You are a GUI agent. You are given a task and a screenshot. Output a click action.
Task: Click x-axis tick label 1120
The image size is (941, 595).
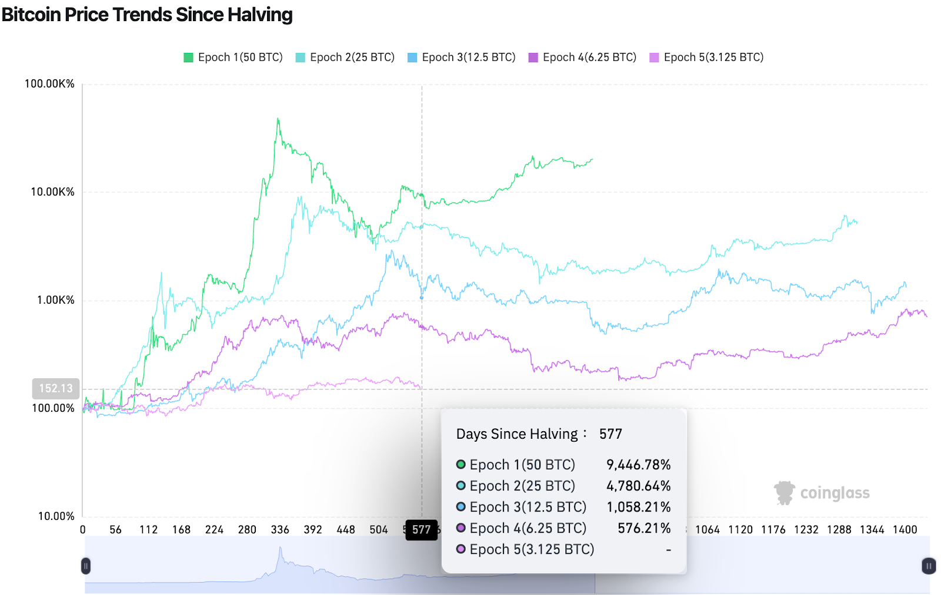[x=740, y=529]
